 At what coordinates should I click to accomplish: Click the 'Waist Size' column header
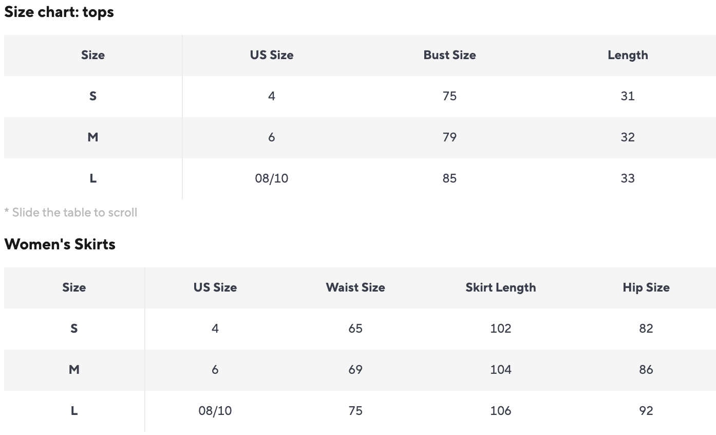click(x=355, y=287)
